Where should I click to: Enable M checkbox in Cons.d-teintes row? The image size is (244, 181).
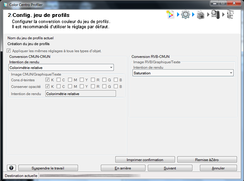click(70, 80)
